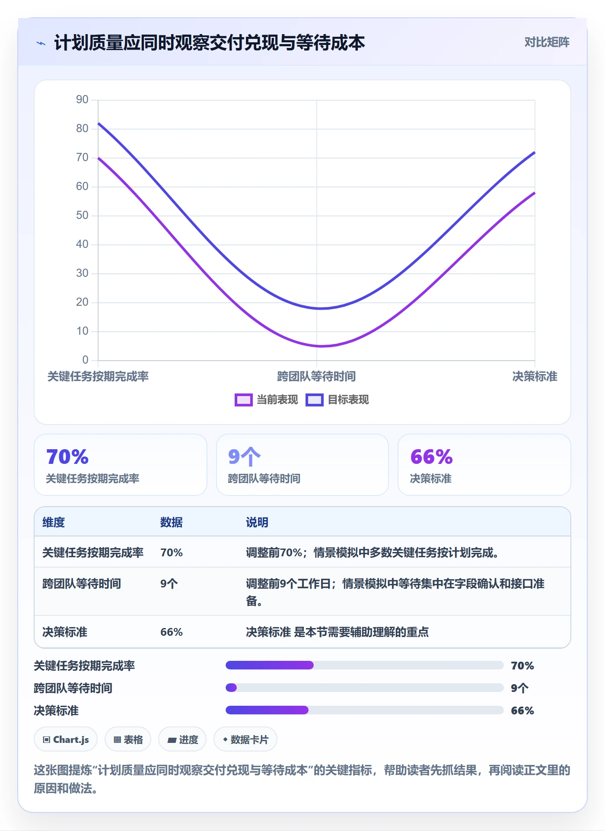Viewport: 605px width, 831px height.
Task: Click description starting 调整前9个工作日
Action: pyautogui.click(x=395, y=592)
